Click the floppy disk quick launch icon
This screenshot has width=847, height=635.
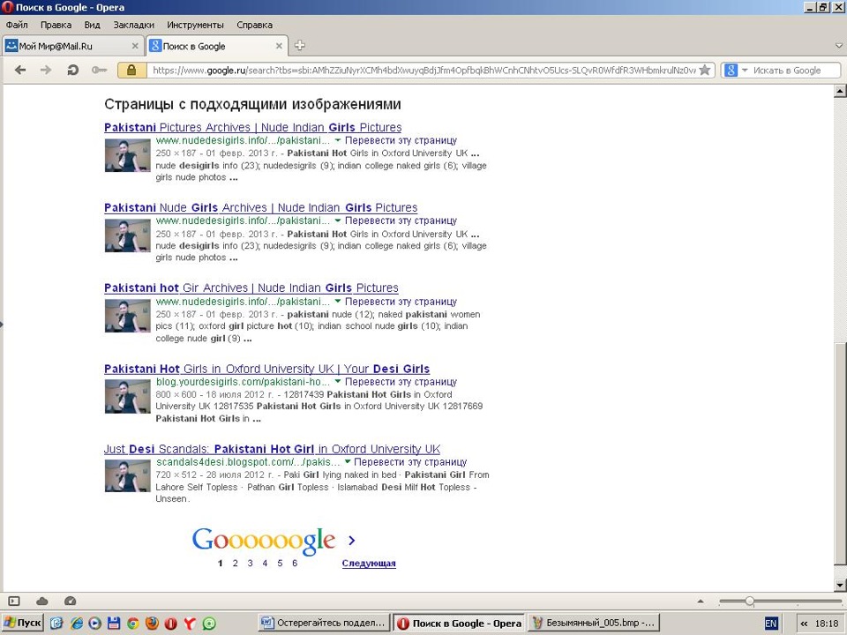pyautogui.click(x=114, y=624)
